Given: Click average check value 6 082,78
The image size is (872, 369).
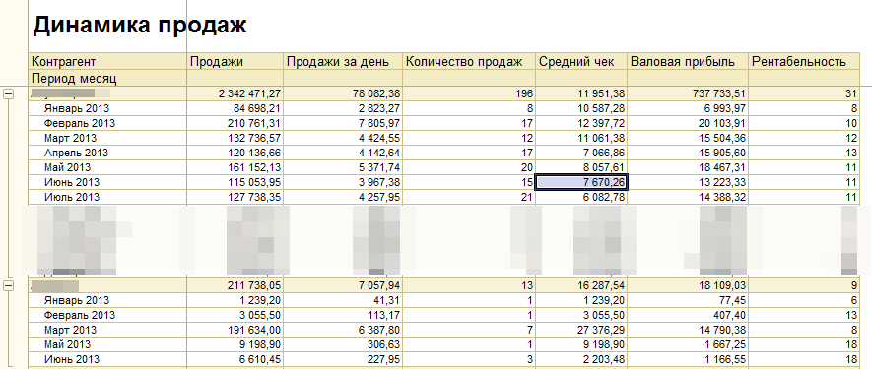Looking at the screenshot, I should (603, 197).
